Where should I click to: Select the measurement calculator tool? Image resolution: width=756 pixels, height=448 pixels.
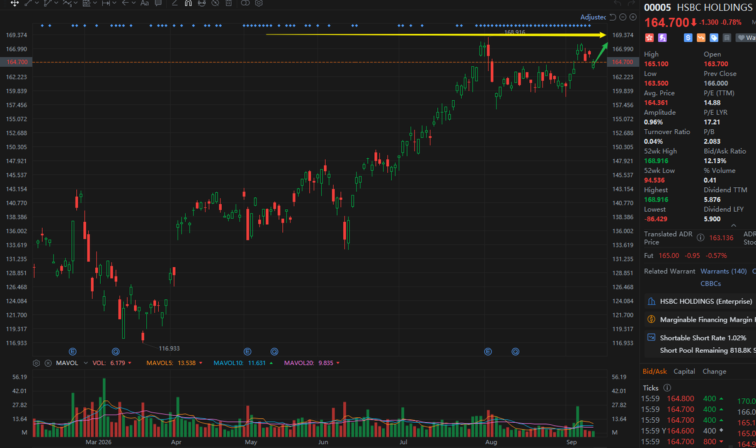click(86, 3)
